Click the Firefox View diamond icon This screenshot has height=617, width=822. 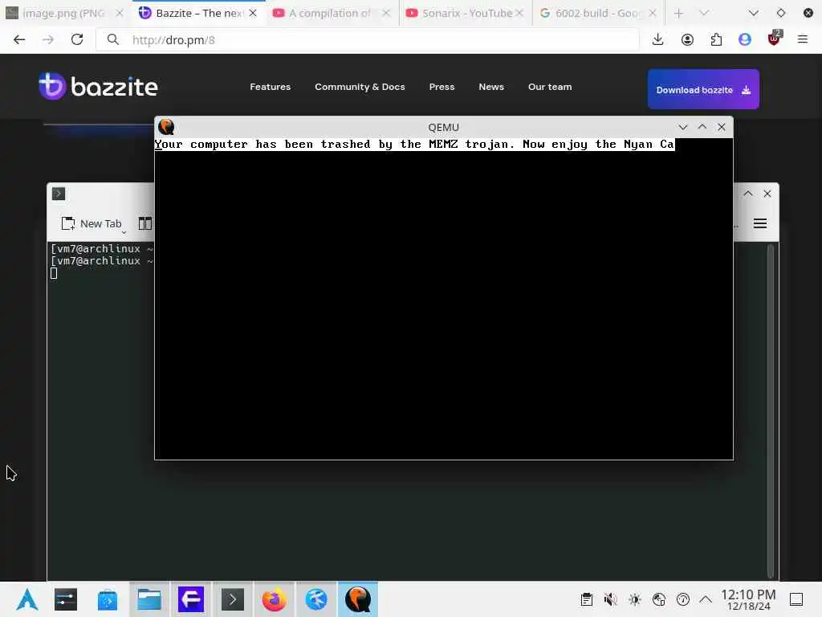pos(780,13)
